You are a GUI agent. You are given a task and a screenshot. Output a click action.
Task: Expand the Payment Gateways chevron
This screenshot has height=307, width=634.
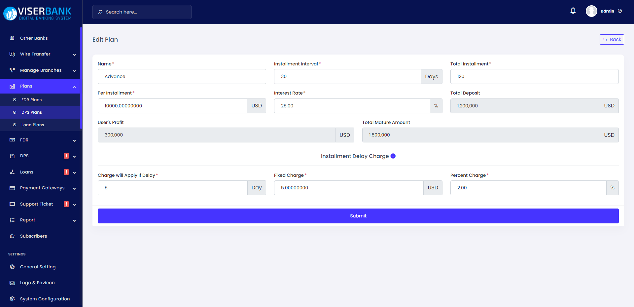click(x=74, y=188)
